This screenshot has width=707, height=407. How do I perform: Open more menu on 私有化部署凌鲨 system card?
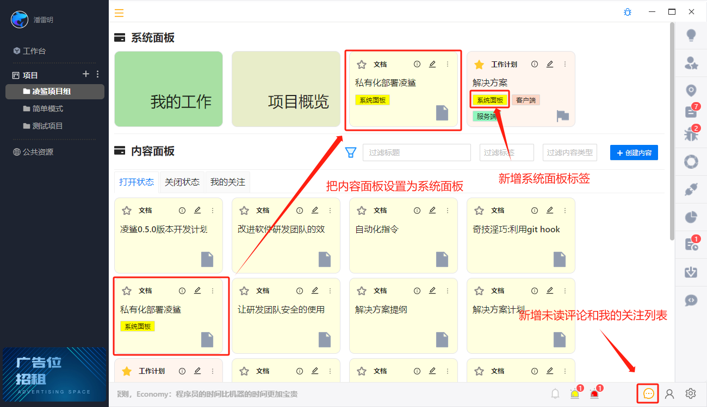point(448,64)
